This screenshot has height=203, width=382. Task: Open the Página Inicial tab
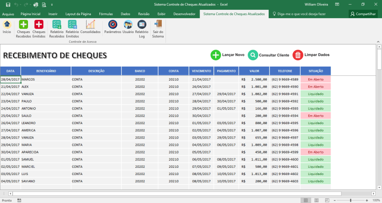31,14
